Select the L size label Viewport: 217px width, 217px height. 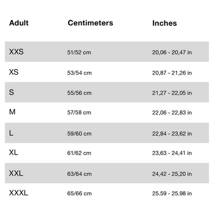point(11,133)
